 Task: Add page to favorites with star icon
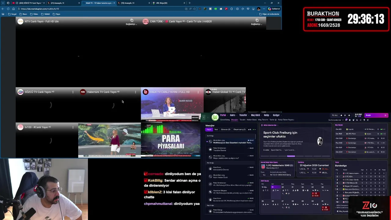pyautogui.click(x=194, y=9)
